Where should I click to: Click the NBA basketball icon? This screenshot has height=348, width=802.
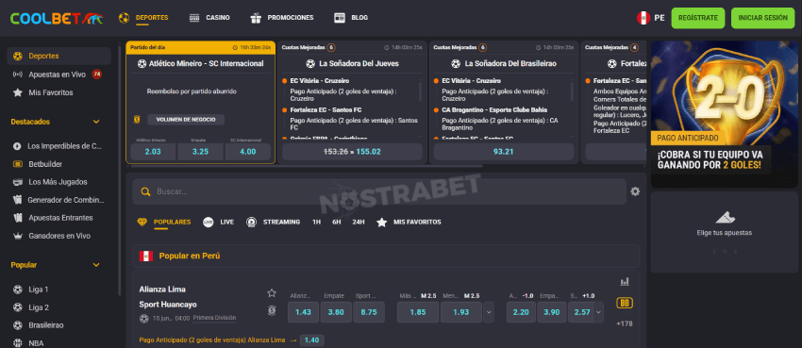[18, 343]
